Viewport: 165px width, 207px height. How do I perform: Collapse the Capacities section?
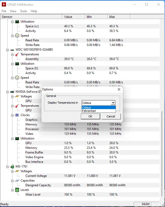[x=12, y=181]
